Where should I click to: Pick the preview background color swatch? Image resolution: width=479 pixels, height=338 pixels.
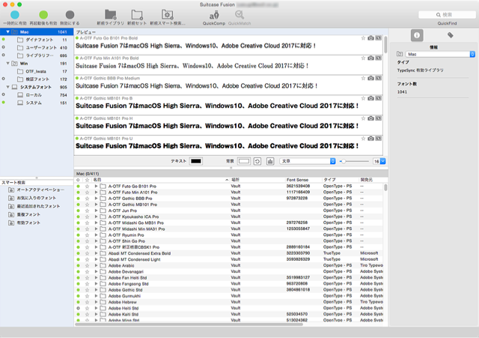tap(244, 161)
